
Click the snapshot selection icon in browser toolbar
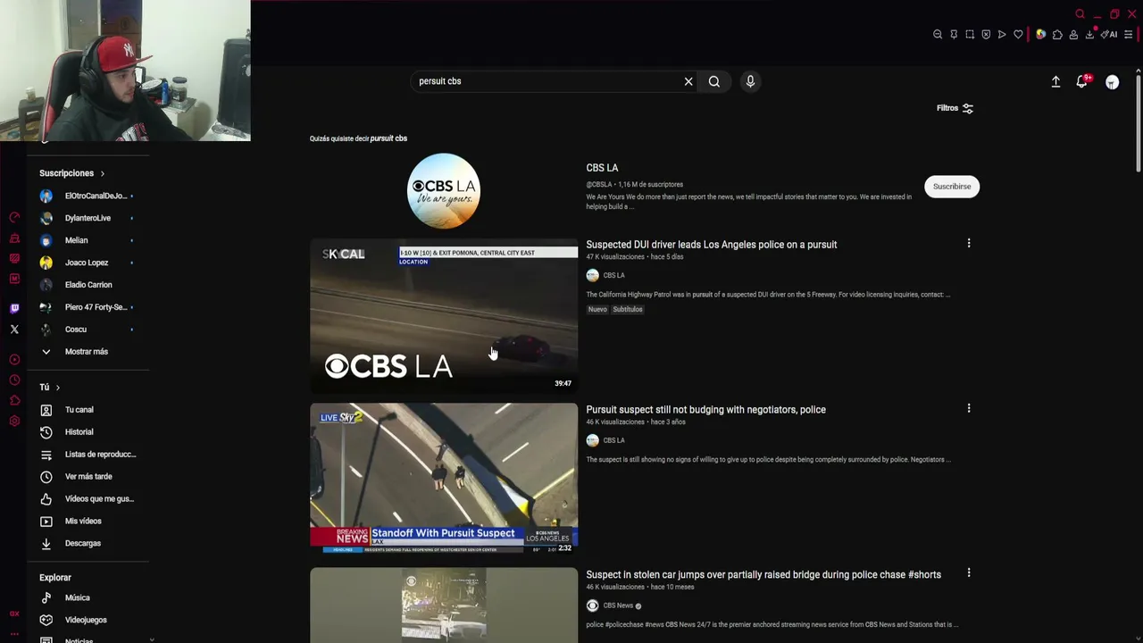[970, 35]
